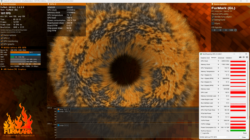Open the GPU-Z hamburger menu icon
The height and width of the screenshot is (140, 250).
pyautogui.click(x=247, y=57)
